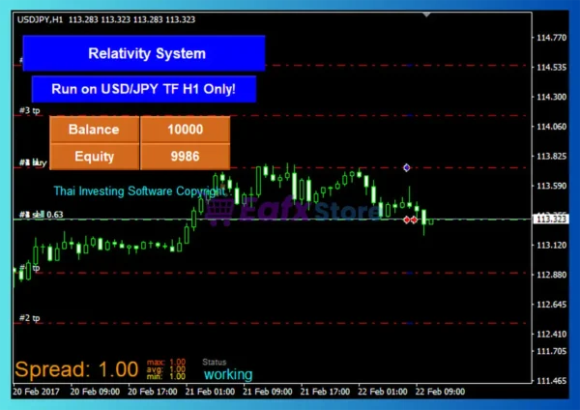Click the left red diamond trade marker

[406, 220]
